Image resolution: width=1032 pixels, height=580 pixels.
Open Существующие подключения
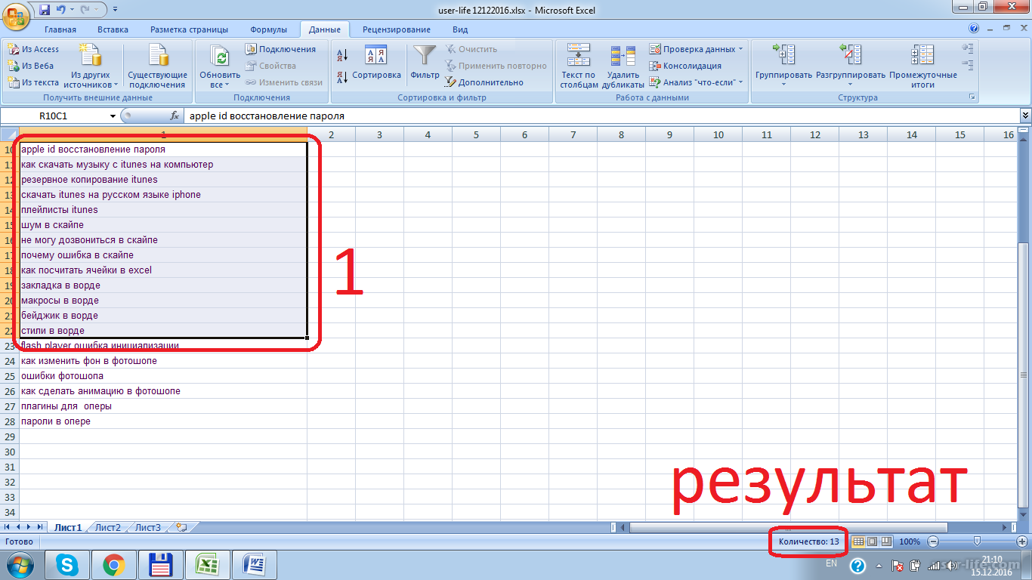click(x=158, y=66)
